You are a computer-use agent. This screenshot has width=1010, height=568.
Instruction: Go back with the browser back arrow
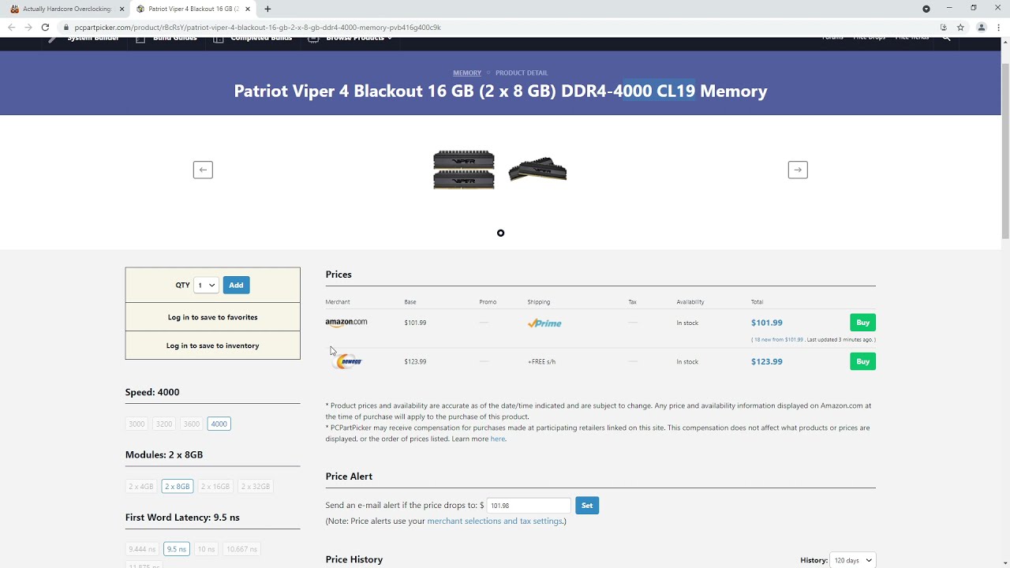(x=11, y=27)
